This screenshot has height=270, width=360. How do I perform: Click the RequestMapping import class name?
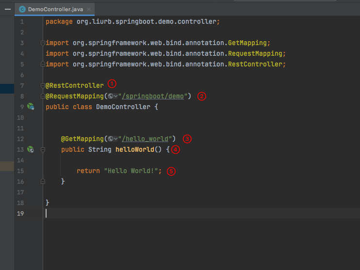[255, 53]
